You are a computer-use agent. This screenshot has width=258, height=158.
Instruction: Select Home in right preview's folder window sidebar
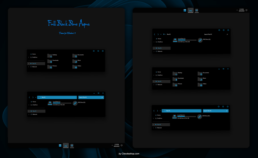(158, 72)
